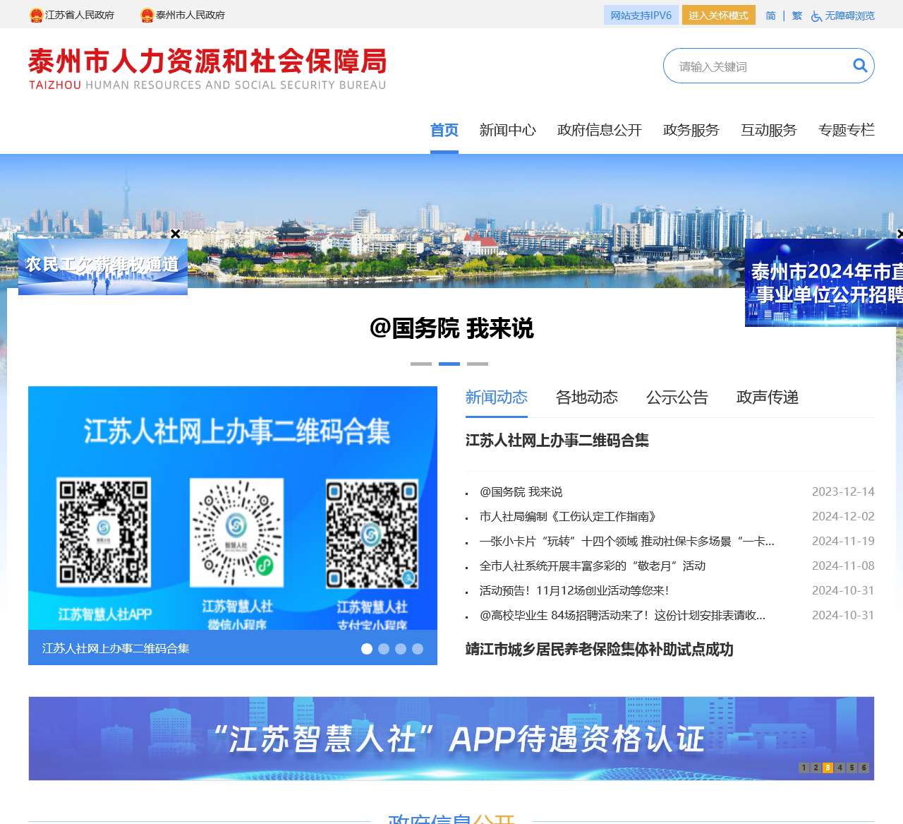Open 靖江市城乡居民养老保险集体补助试点成功 headline
Screen dimensions: 903x824
point(600,650)
